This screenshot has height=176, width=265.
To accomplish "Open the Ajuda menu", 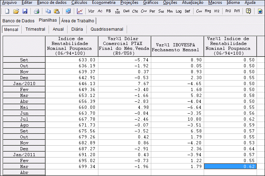I will [x=250, y=2].
